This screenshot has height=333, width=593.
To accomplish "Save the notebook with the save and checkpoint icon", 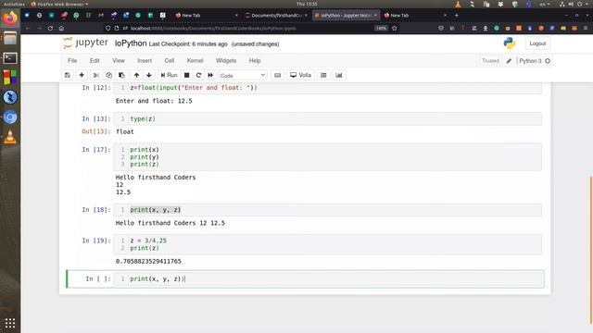I will click(x=68, y=75).
